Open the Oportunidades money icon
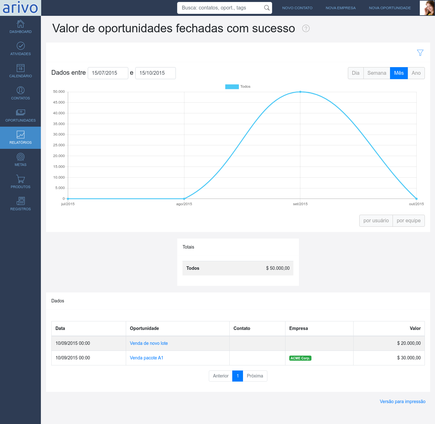 click(x=21, y=113)
